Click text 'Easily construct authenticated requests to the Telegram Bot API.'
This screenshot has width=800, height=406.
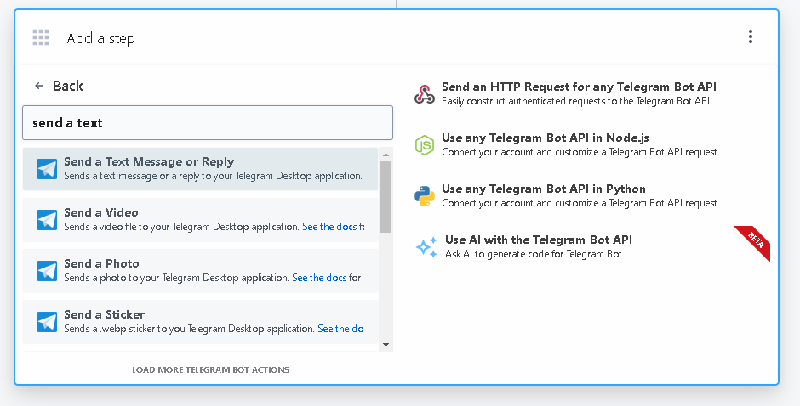pos(576,101)
